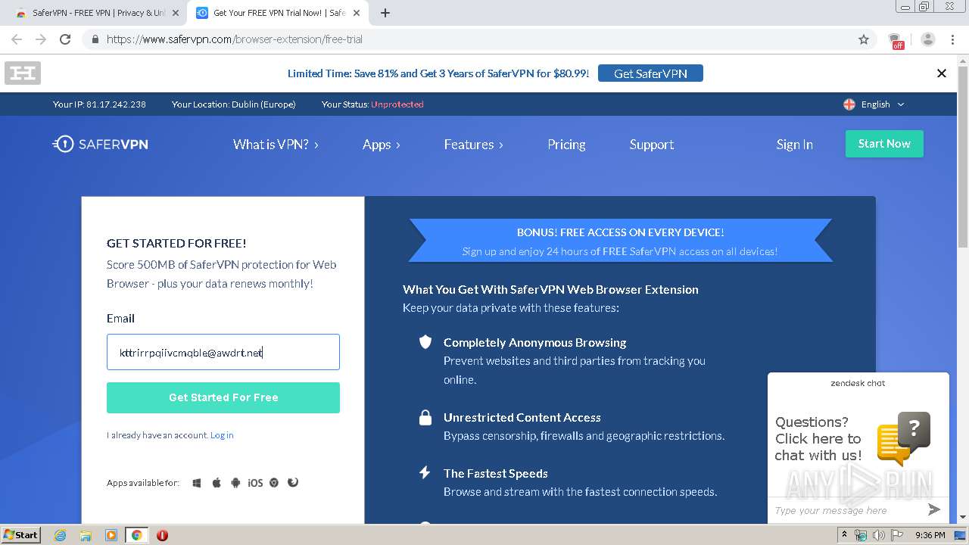
Task: Click the extension icon with the off badge
Action: point(896,40)
